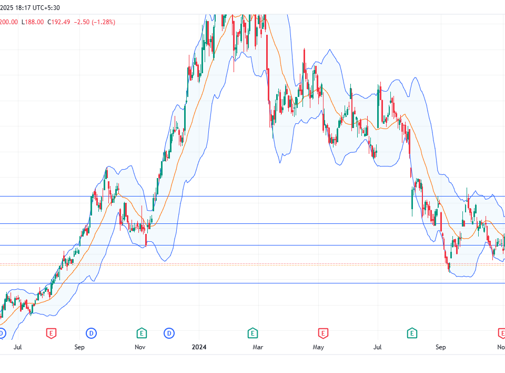Click the Mar label on the time axis

click(x=258, y=347)
